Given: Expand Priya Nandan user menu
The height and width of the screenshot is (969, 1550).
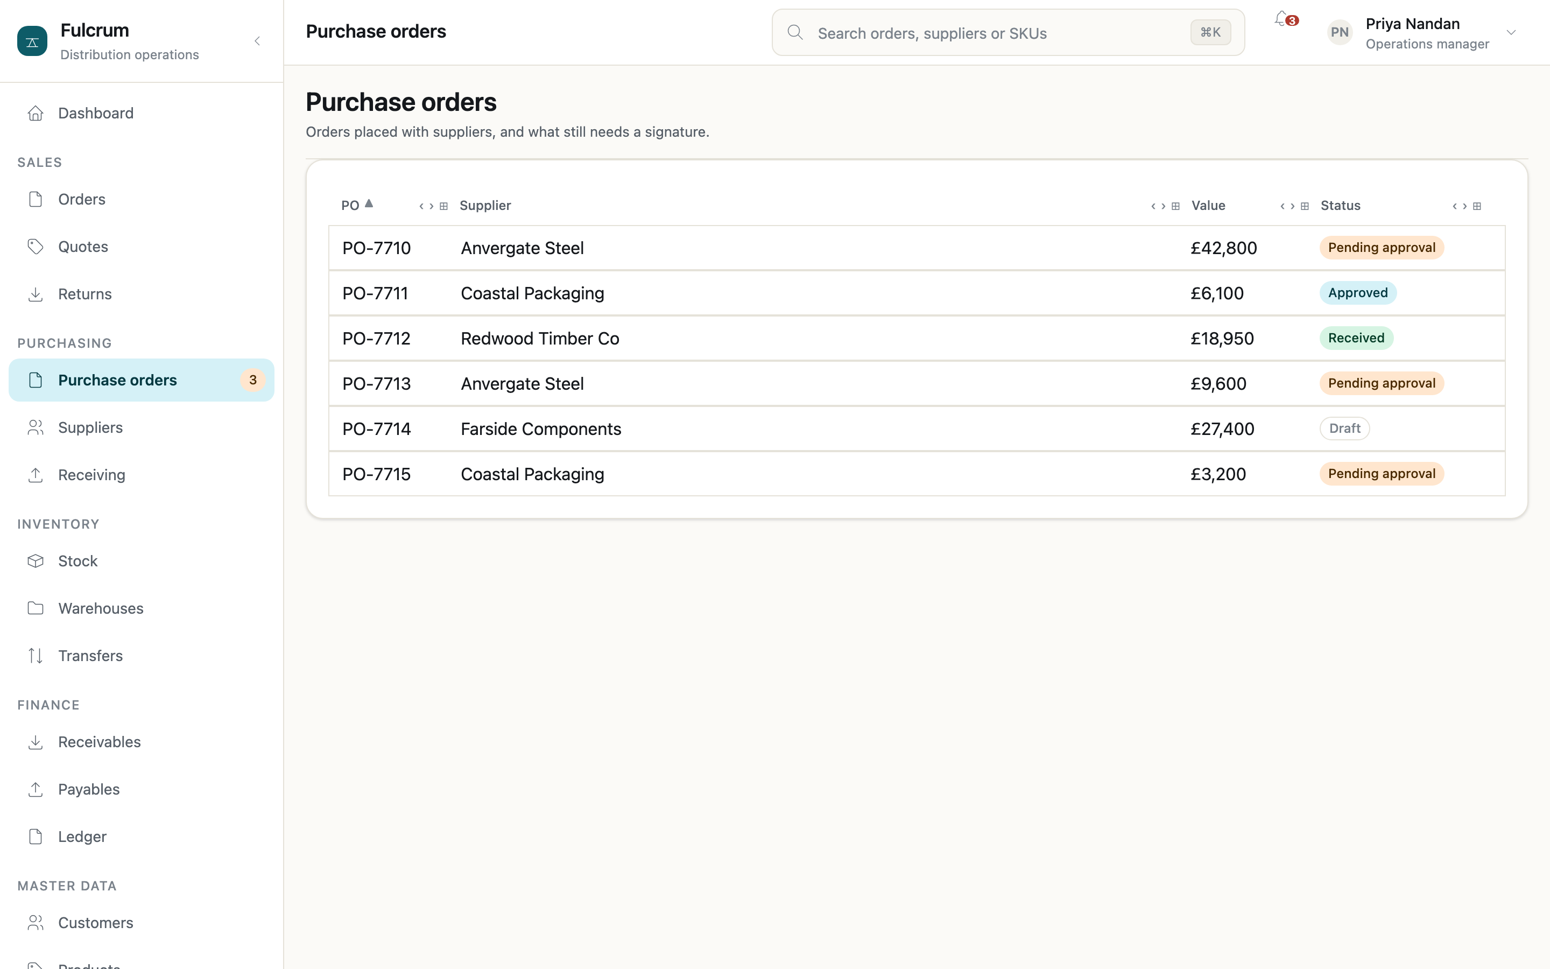Looking at the screenshot, I should pos(1511,32).
